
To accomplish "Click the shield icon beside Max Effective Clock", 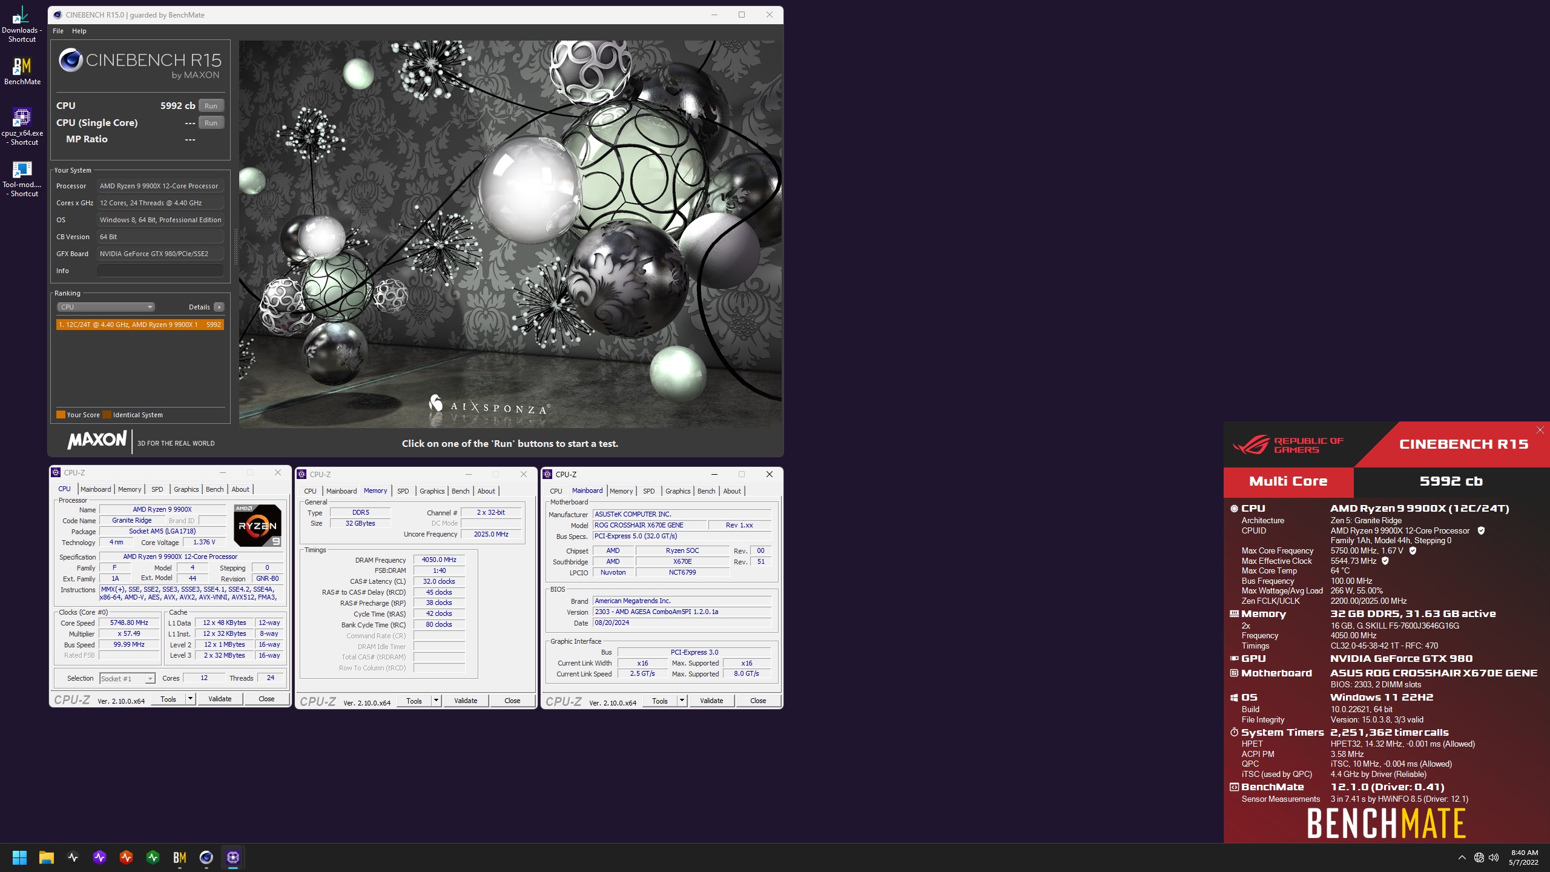I will click(1385, 561).
